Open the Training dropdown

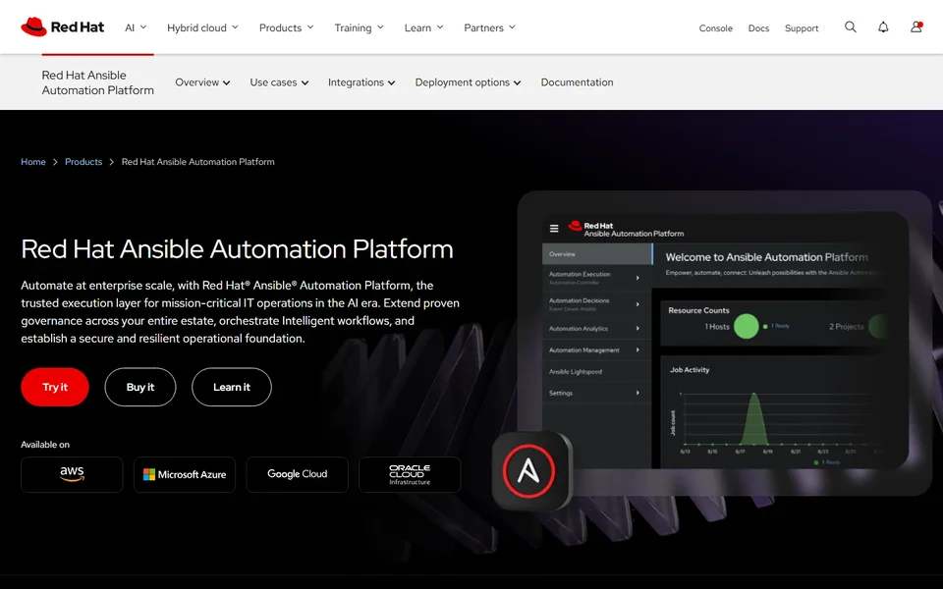pyautogui.click(x=360, y=27)
